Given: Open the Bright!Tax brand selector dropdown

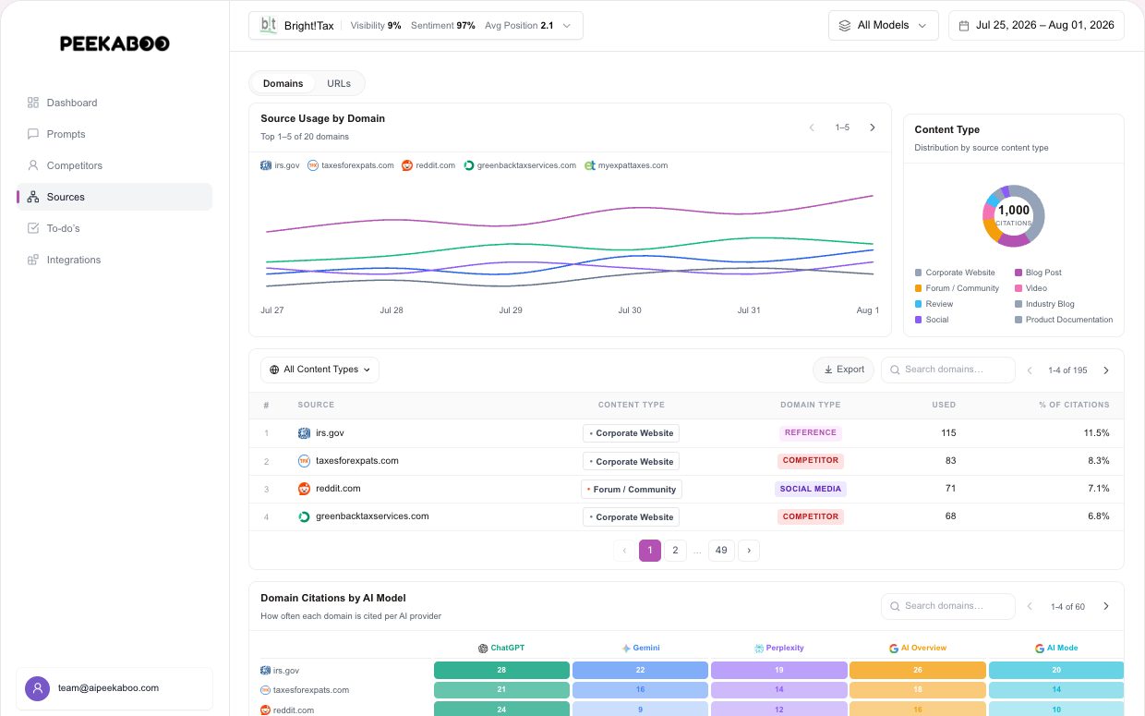Looking at the screenshot, I should click(x=416, y=26).
